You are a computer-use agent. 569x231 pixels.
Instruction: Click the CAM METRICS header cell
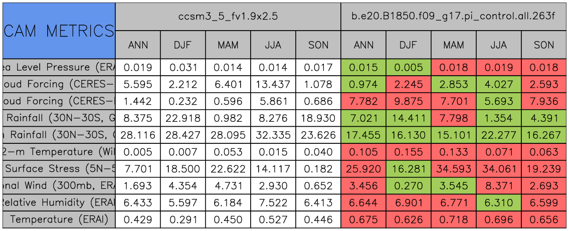[59, 31]
